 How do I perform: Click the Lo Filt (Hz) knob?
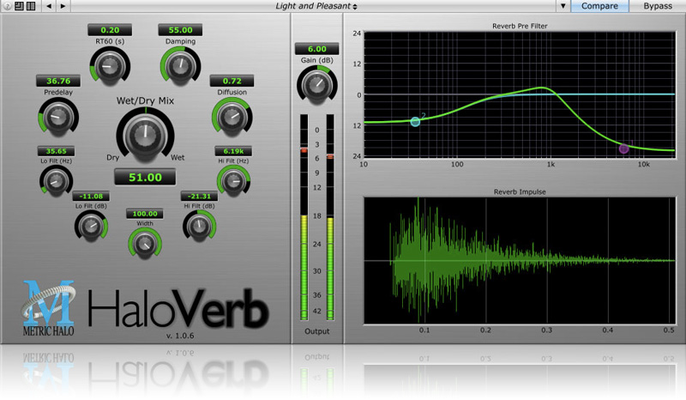click(54, 179)
